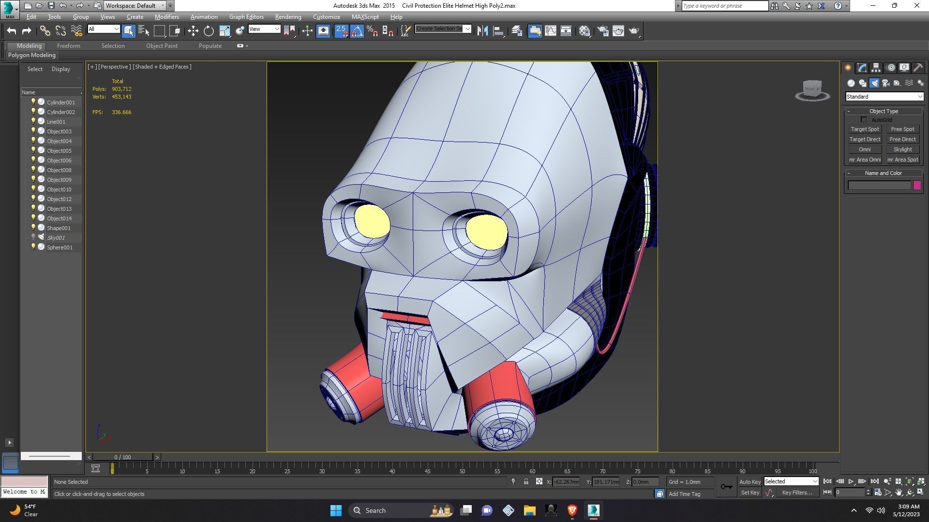The width and height of the screenshot is (929, 522).
Task: Select the Move transform tool
Action: [x=193, y=31]
